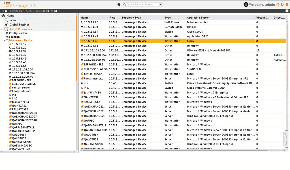Screen dimensions: 290x170
Task: Click the left panel vertical scrollbar
Action: [77, 49]
